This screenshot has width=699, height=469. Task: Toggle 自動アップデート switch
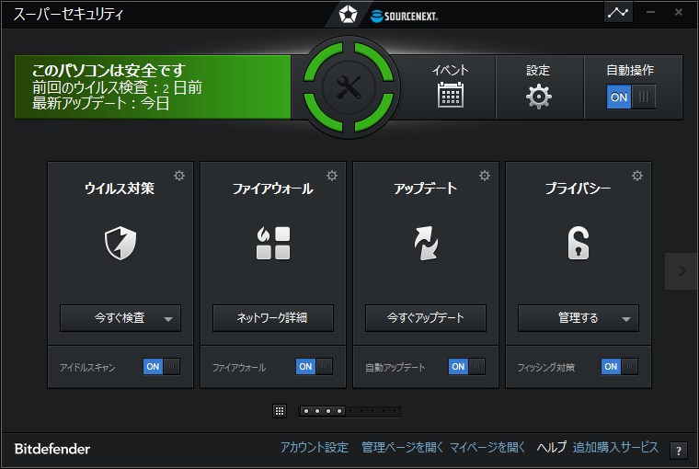point(466,366)
